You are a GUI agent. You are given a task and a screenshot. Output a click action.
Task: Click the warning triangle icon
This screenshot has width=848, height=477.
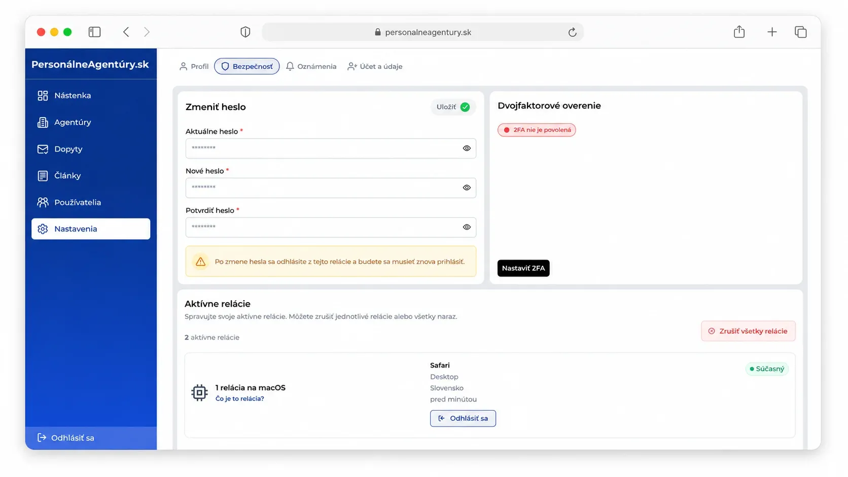pos(201,262)
